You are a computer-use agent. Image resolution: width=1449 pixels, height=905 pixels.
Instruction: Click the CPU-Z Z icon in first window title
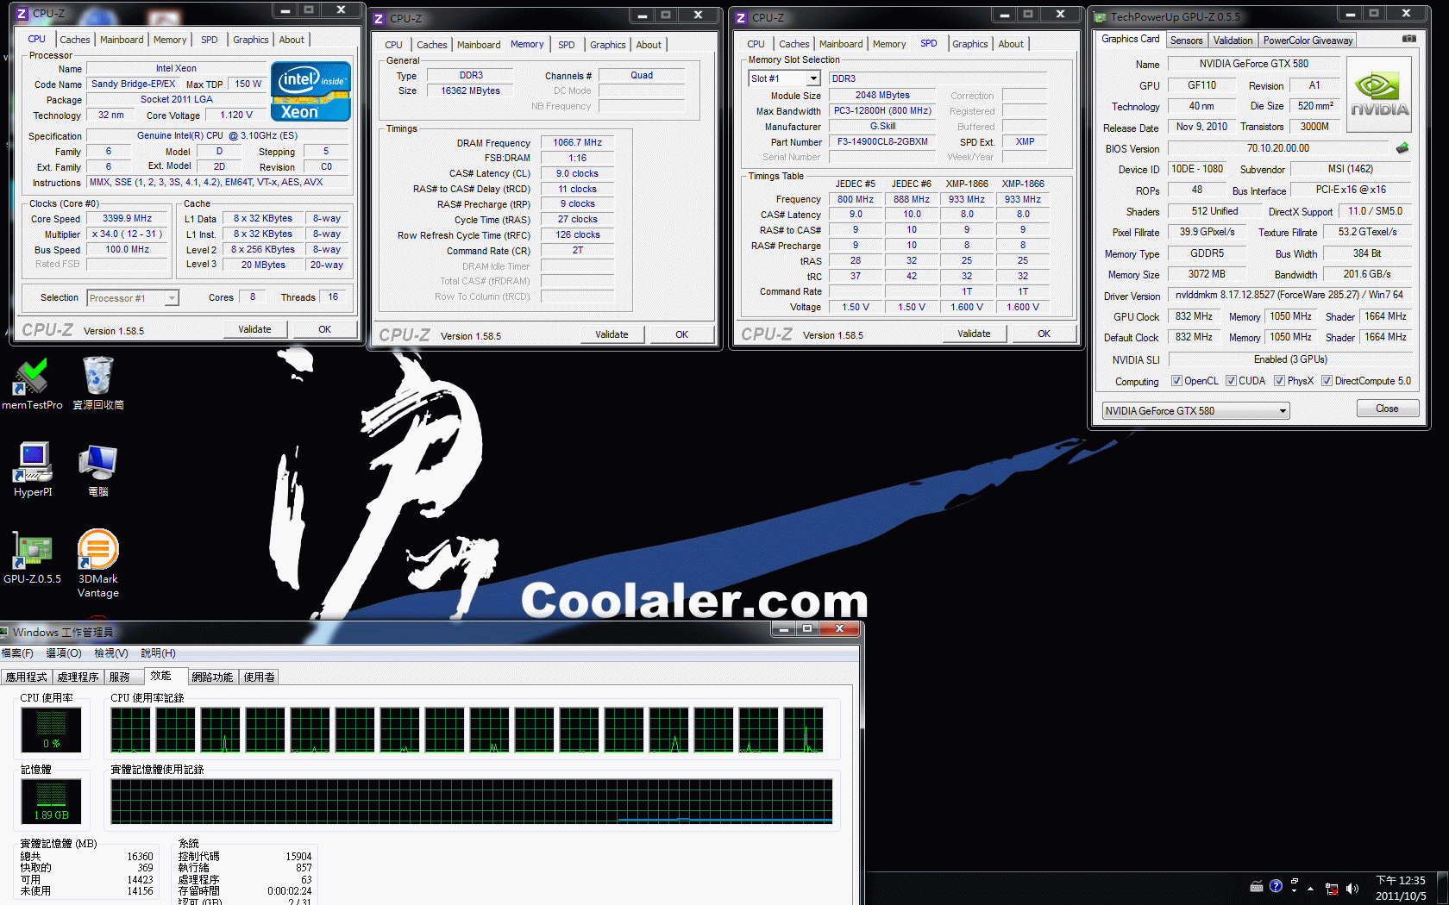(x=22, y=13)
